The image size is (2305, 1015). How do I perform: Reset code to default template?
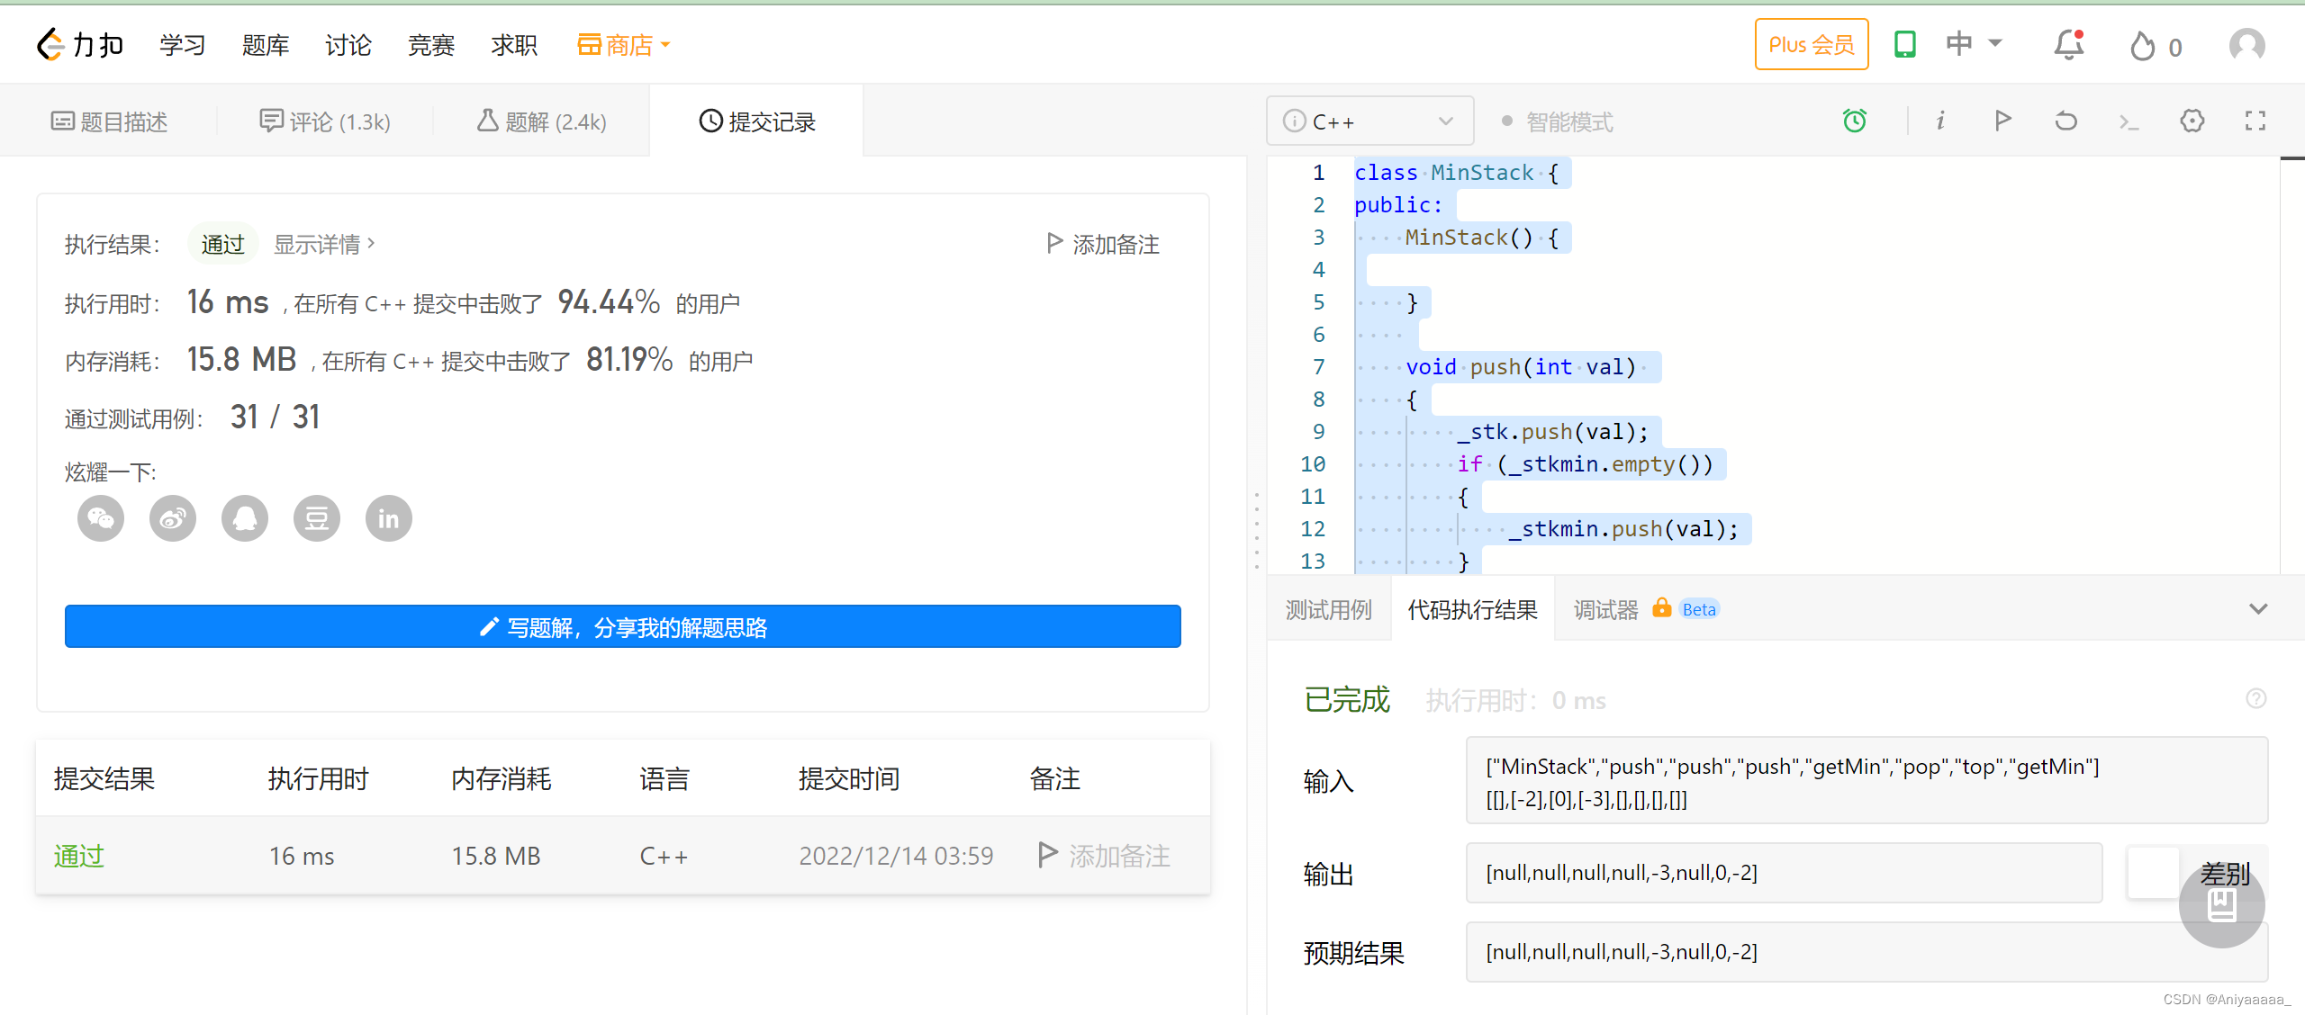pyautogui.click(x=2065, y=121)
